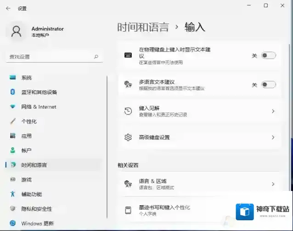The image size is (293, 231).
Task: Click the 个性化 paintbrush icon
Action: click(13, 121)
